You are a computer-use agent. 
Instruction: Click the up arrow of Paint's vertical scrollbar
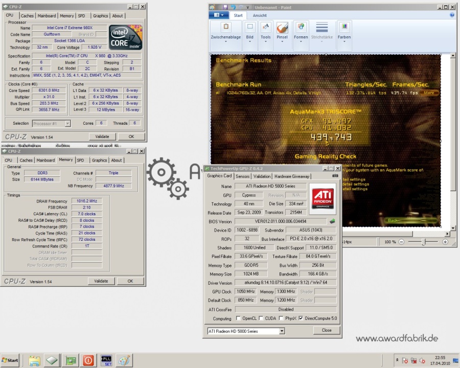[x=453, y=55]
